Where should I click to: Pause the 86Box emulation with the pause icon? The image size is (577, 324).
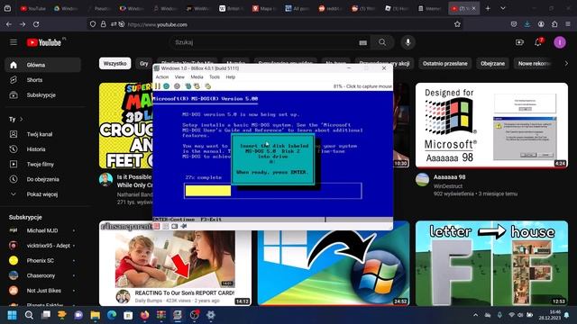(158, 86)
